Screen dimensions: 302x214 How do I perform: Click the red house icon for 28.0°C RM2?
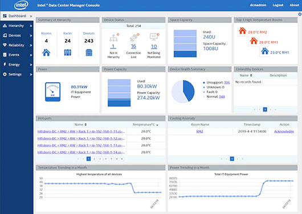coord(242,31)
